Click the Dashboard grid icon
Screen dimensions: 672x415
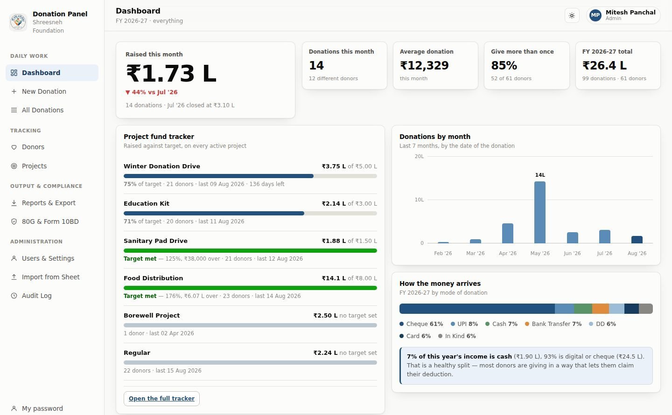point(14,73)
